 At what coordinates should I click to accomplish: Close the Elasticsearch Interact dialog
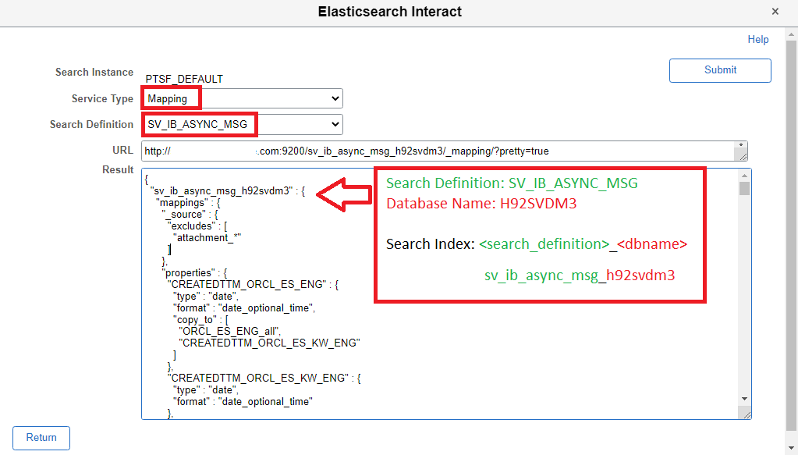tap(775, 12)
